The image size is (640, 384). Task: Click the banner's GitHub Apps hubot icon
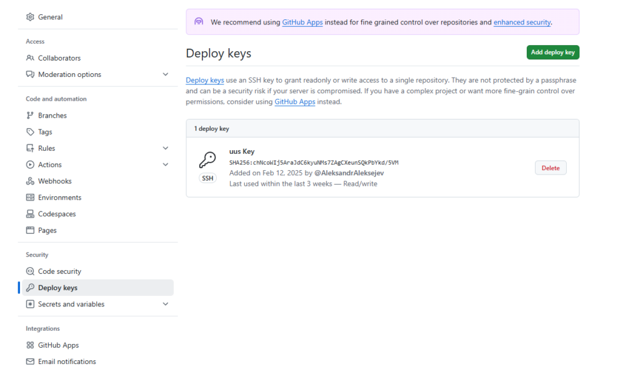[x=199, y=22]
